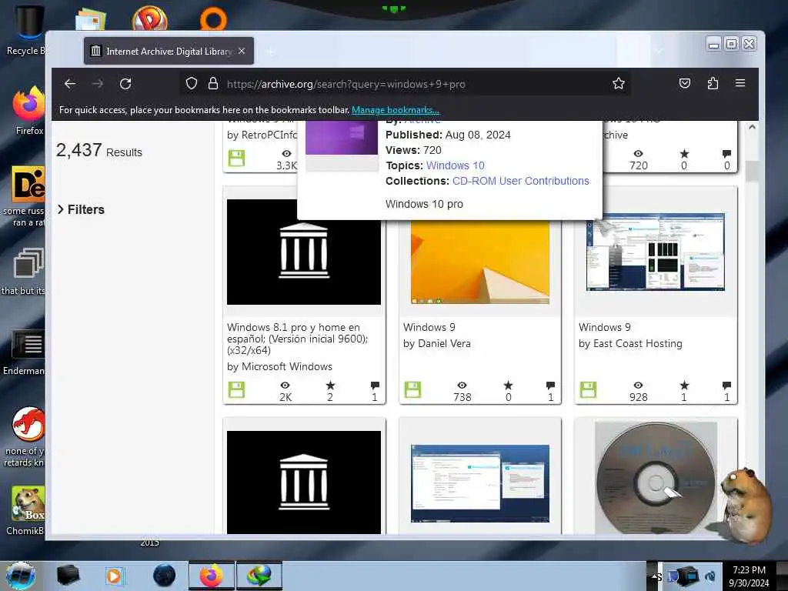The height and width of the screenshot is (591, 788).
Task: Open the CD disc image thumbnail
Action: point(656,478)
